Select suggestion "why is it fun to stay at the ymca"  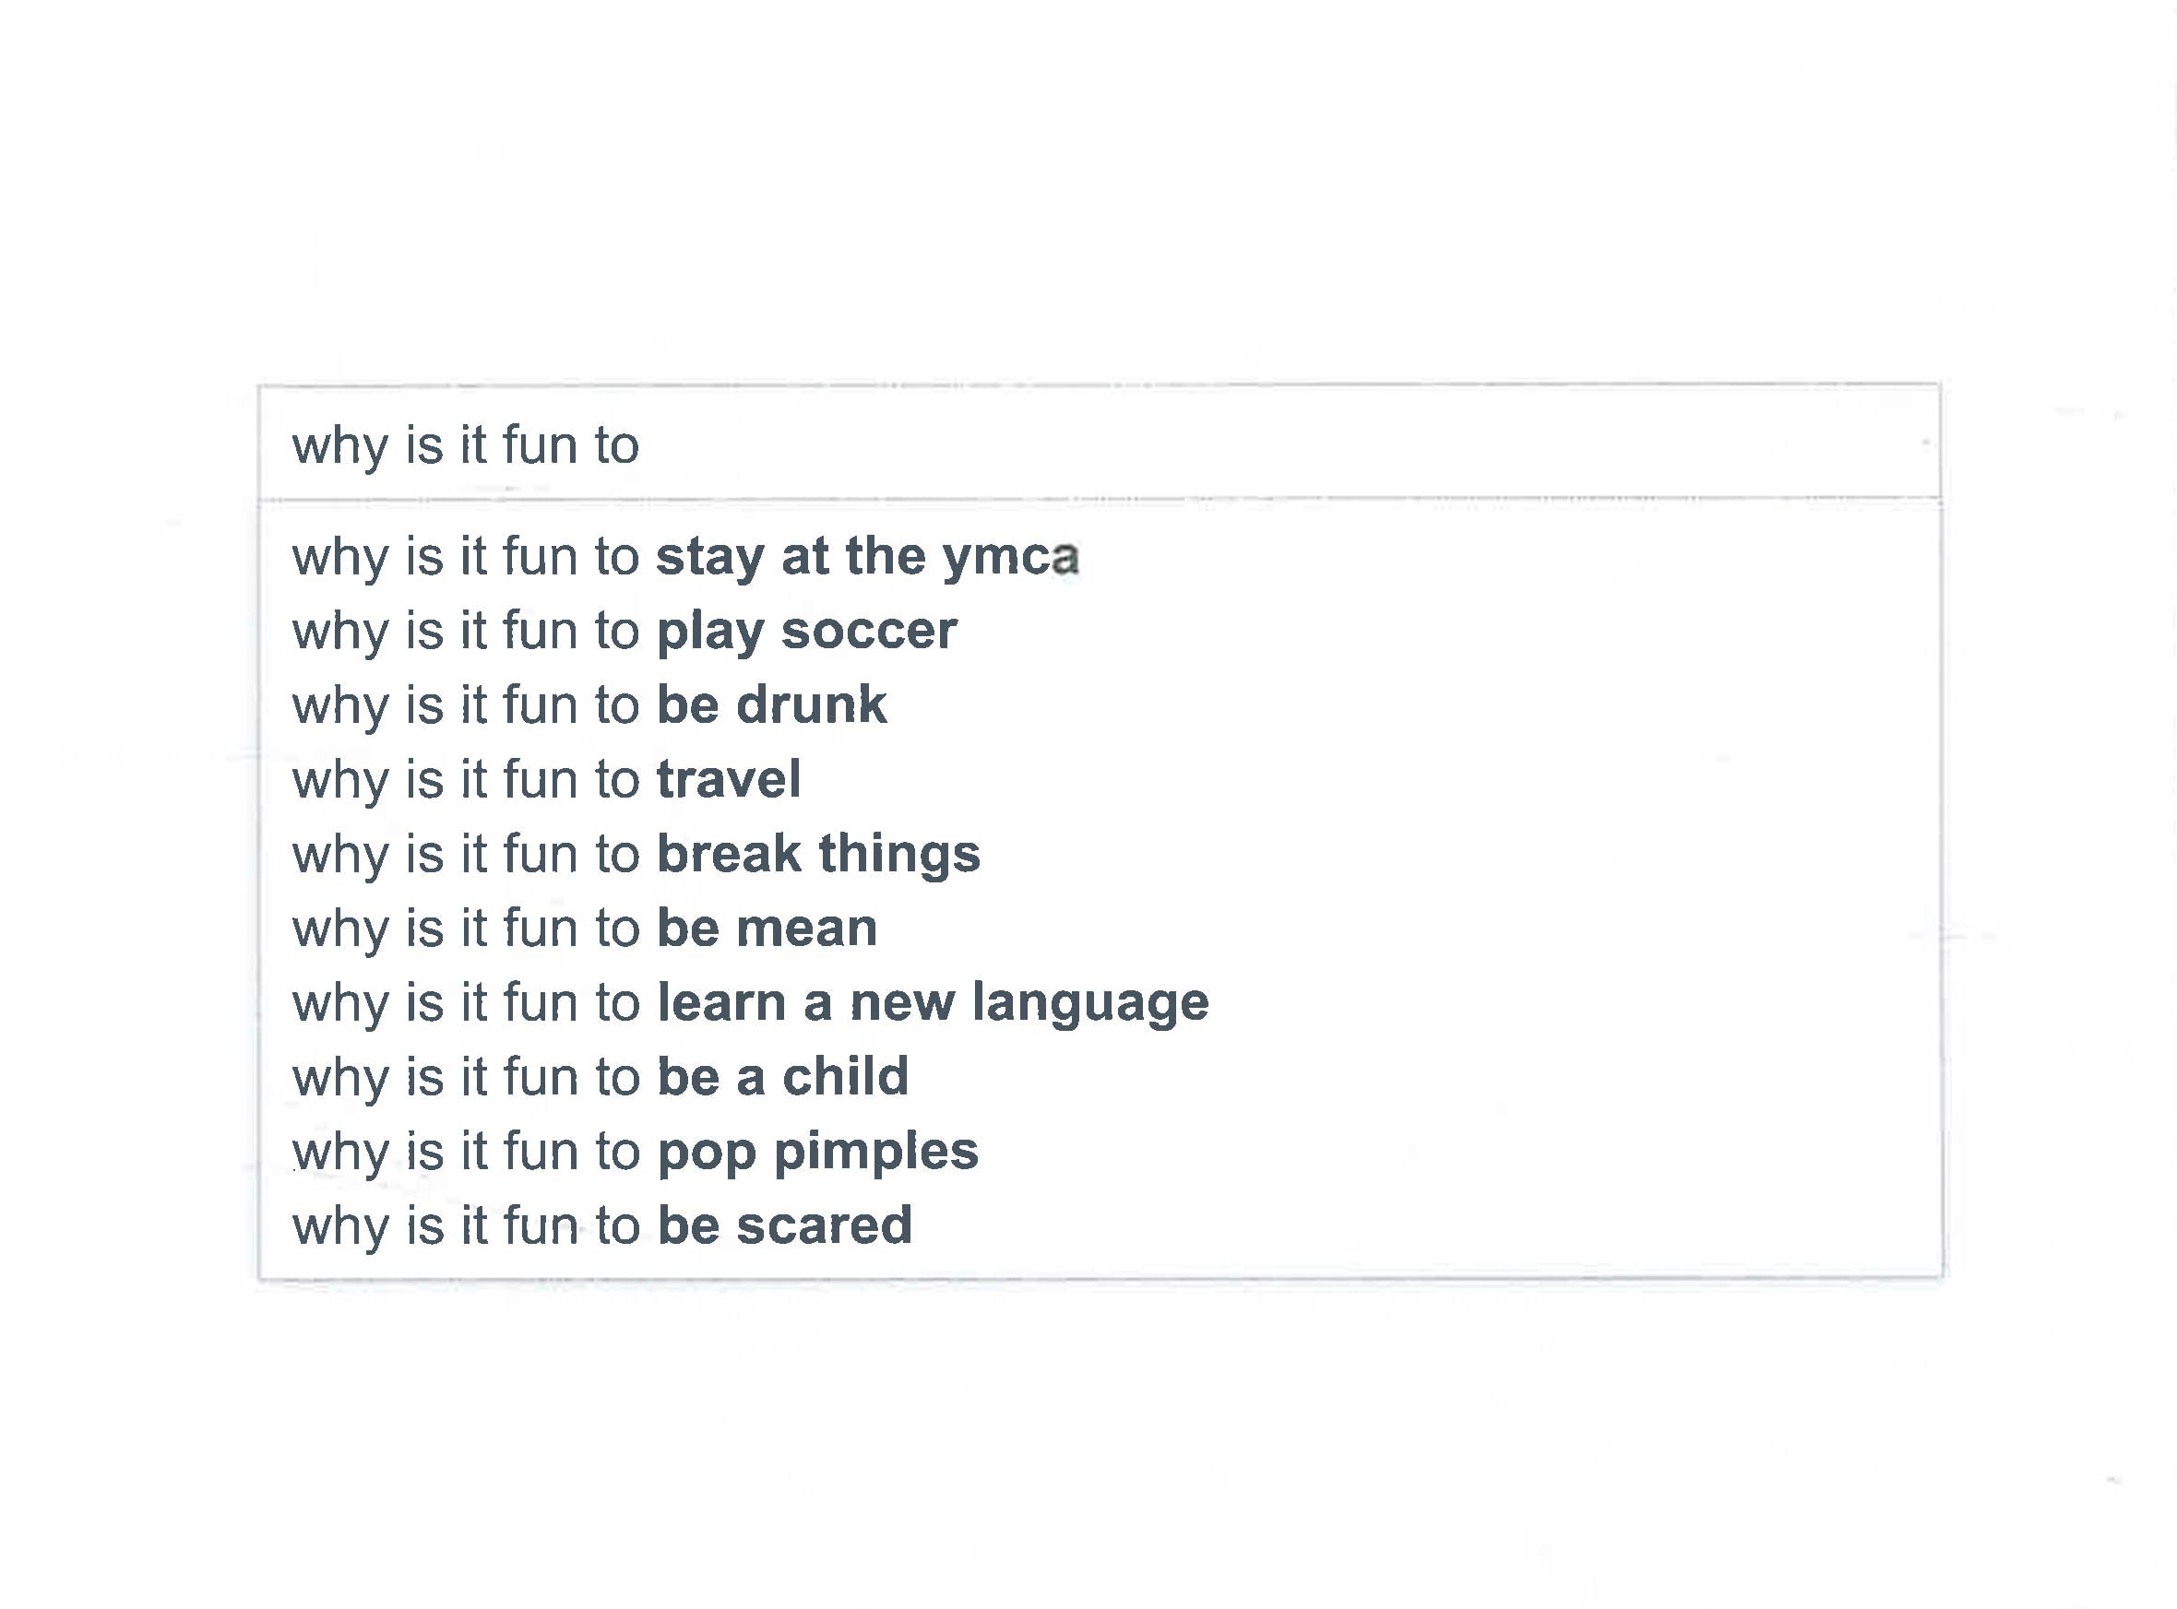[x=682, y=557]
